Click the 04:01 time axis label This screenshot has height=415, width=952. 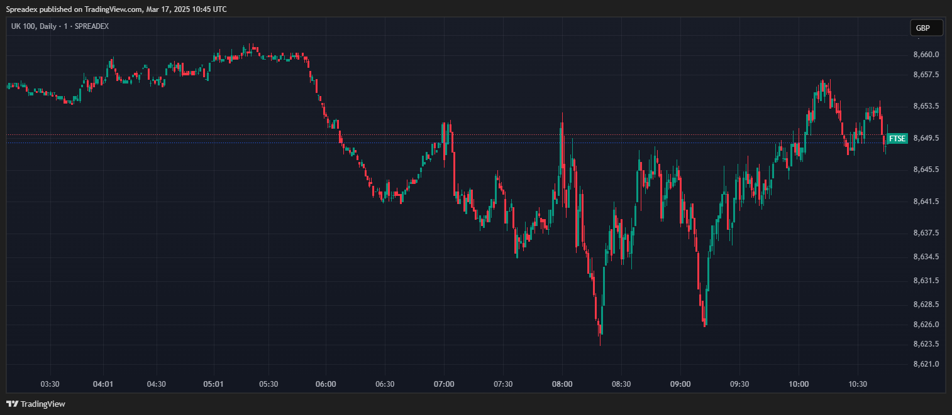[103, 384]
